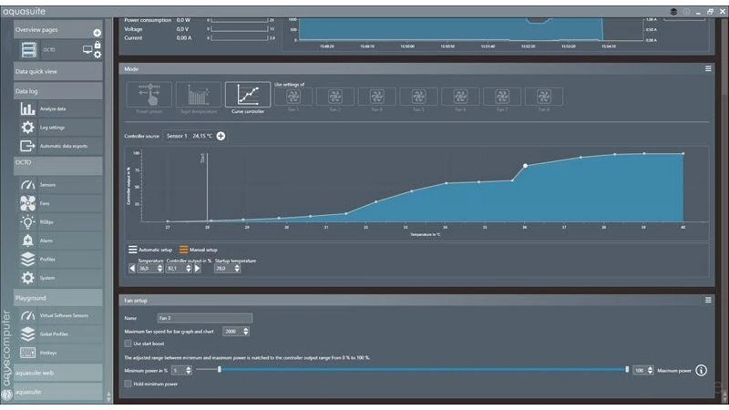Expand the Data quick view section
This screenshot has height=410, width=729.
point(58,72)
